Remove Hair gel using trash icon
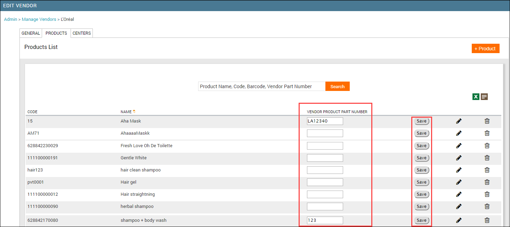Screen dimensions: 510x227 pyautogui.click(x=487, y=182)
